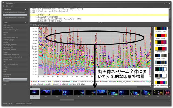Open the File menu

(4, 6)
